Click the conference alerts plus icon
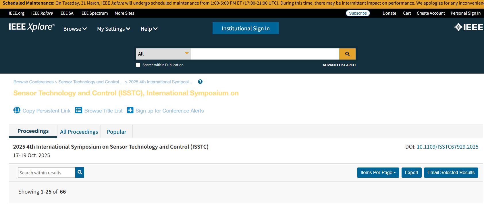This screenshot has height=205, width=484. click(130, 110)
